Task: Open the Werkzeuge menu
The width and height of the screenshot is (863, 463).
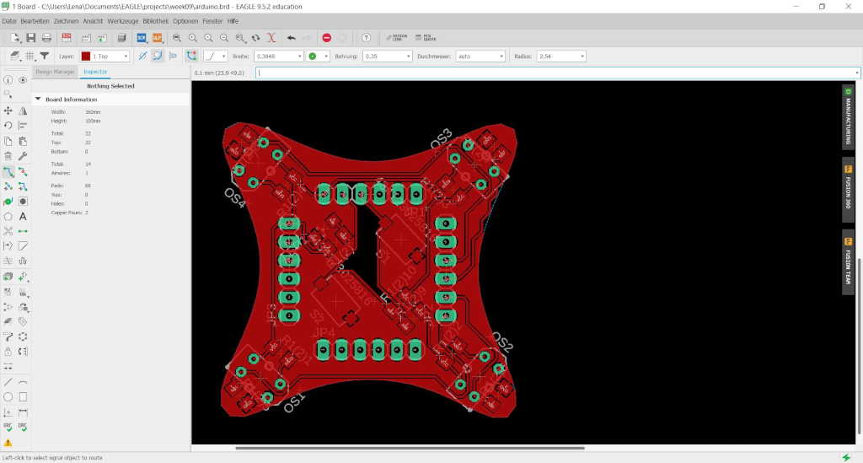Action: click(123, 21)
